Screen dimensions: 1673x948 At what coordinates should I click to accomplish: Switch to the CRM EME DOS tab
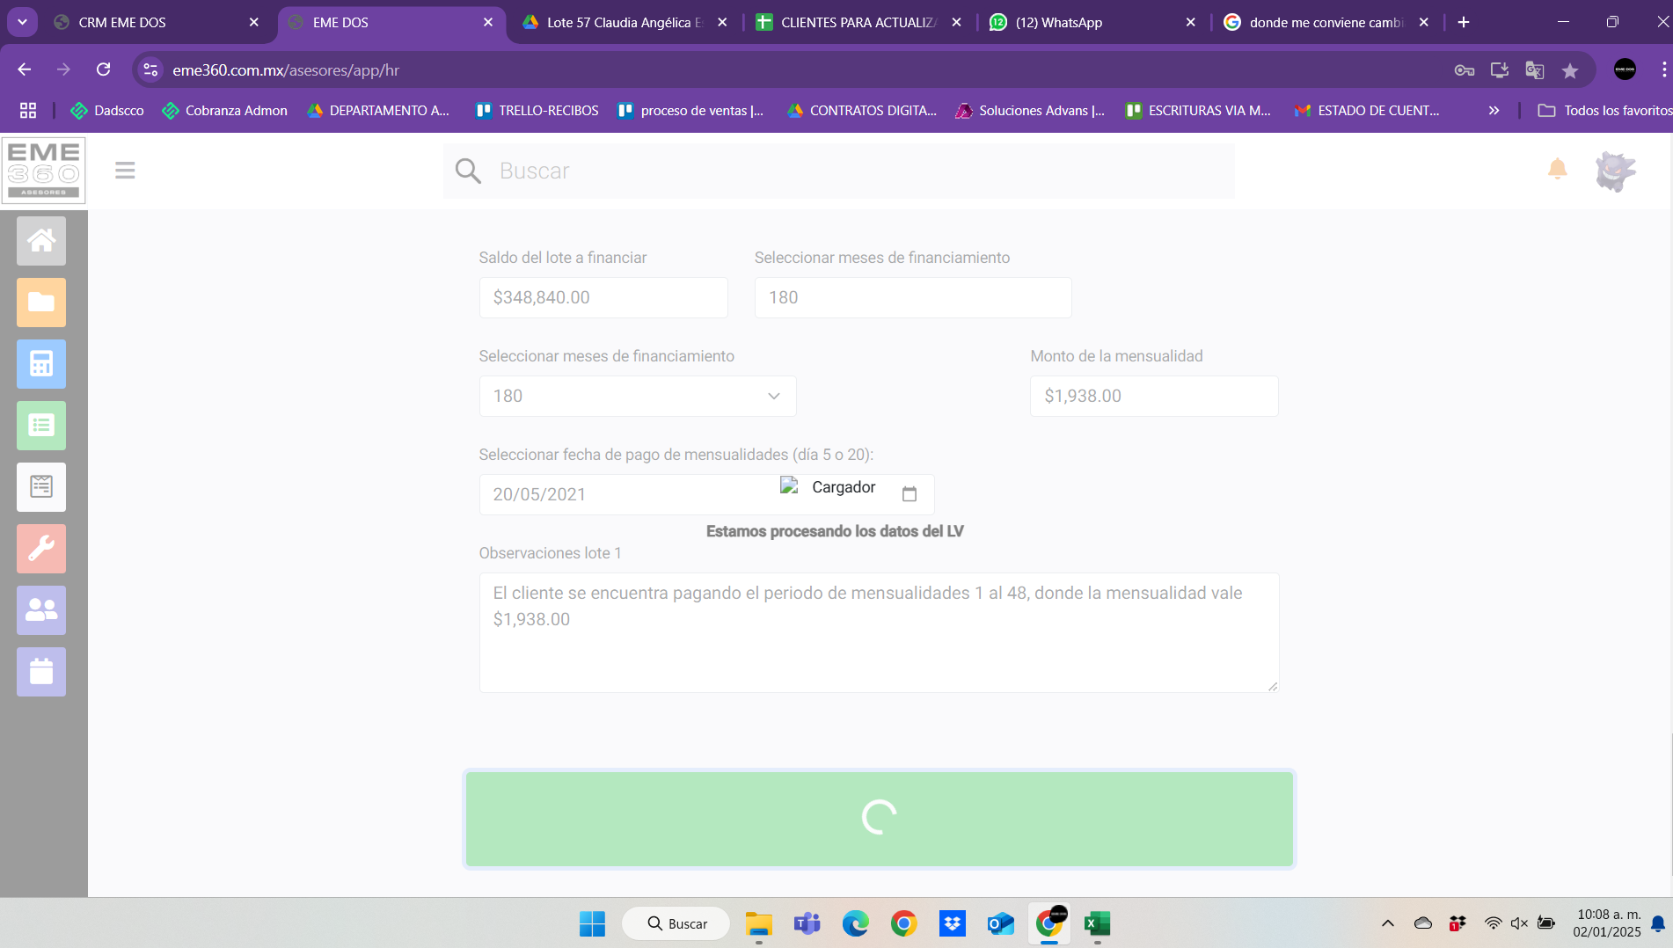pos(123,23)
